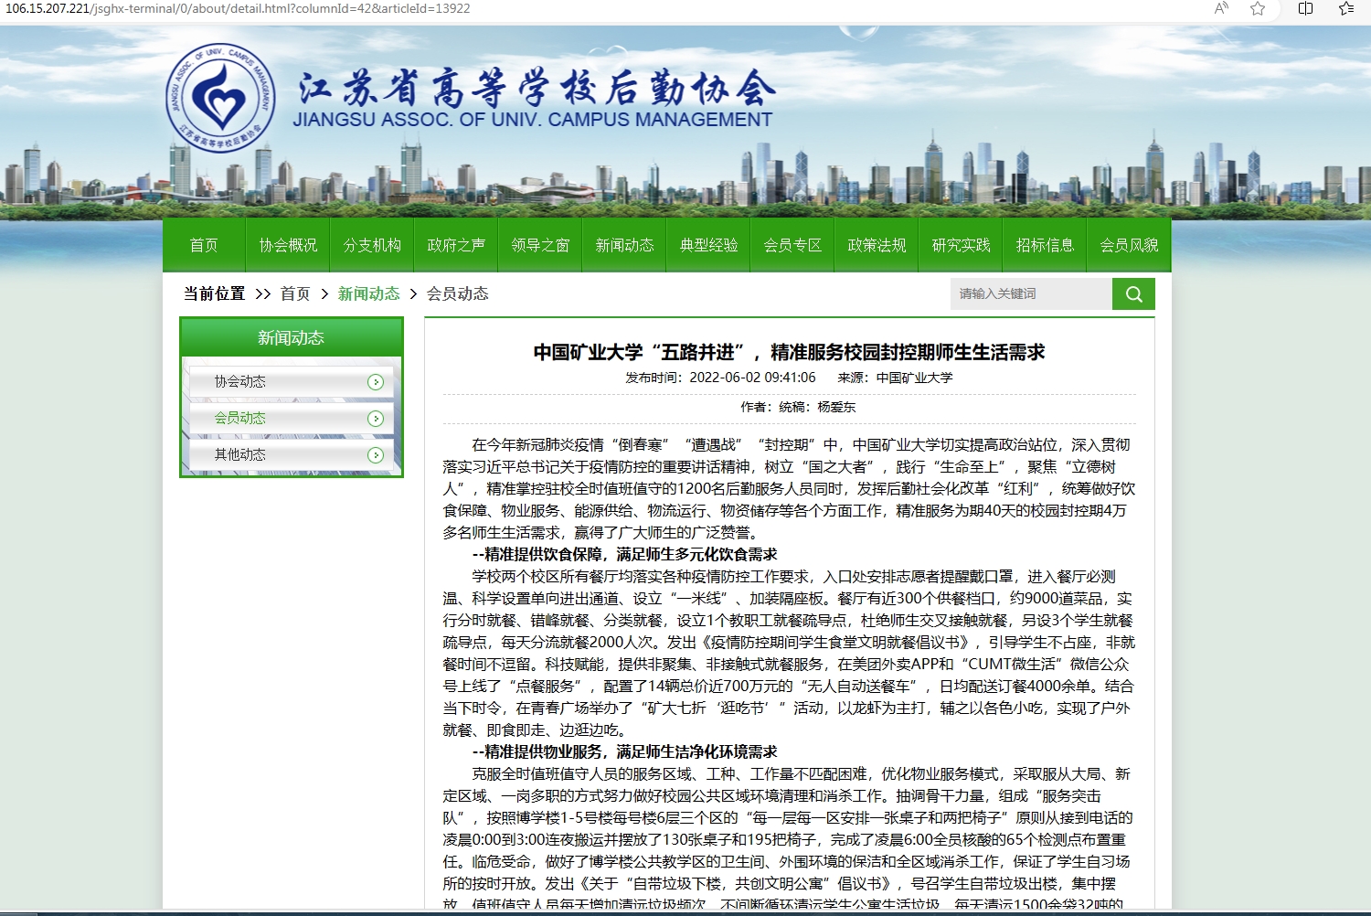1371x916 pixels.
Task: Open the 会员风貌 menu item
Action: click(1129, 245)
